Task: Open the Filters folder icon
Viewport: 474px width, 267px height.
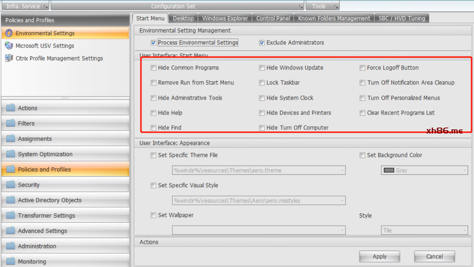Action: (x=11, y=123)
